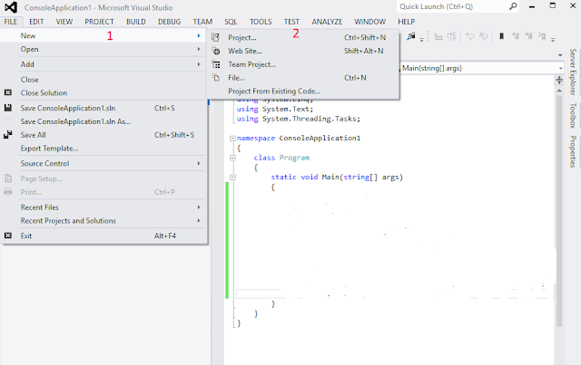This screenshot has width=581, height=365.
Task: Go to next bookmark icon
Action: pyautogui.click(x=528, y=36)
